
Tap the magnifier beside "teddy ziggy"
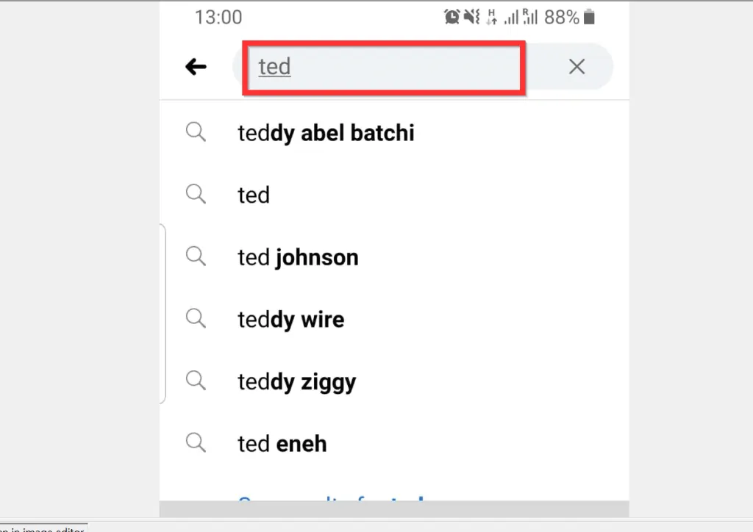(196, 381)
